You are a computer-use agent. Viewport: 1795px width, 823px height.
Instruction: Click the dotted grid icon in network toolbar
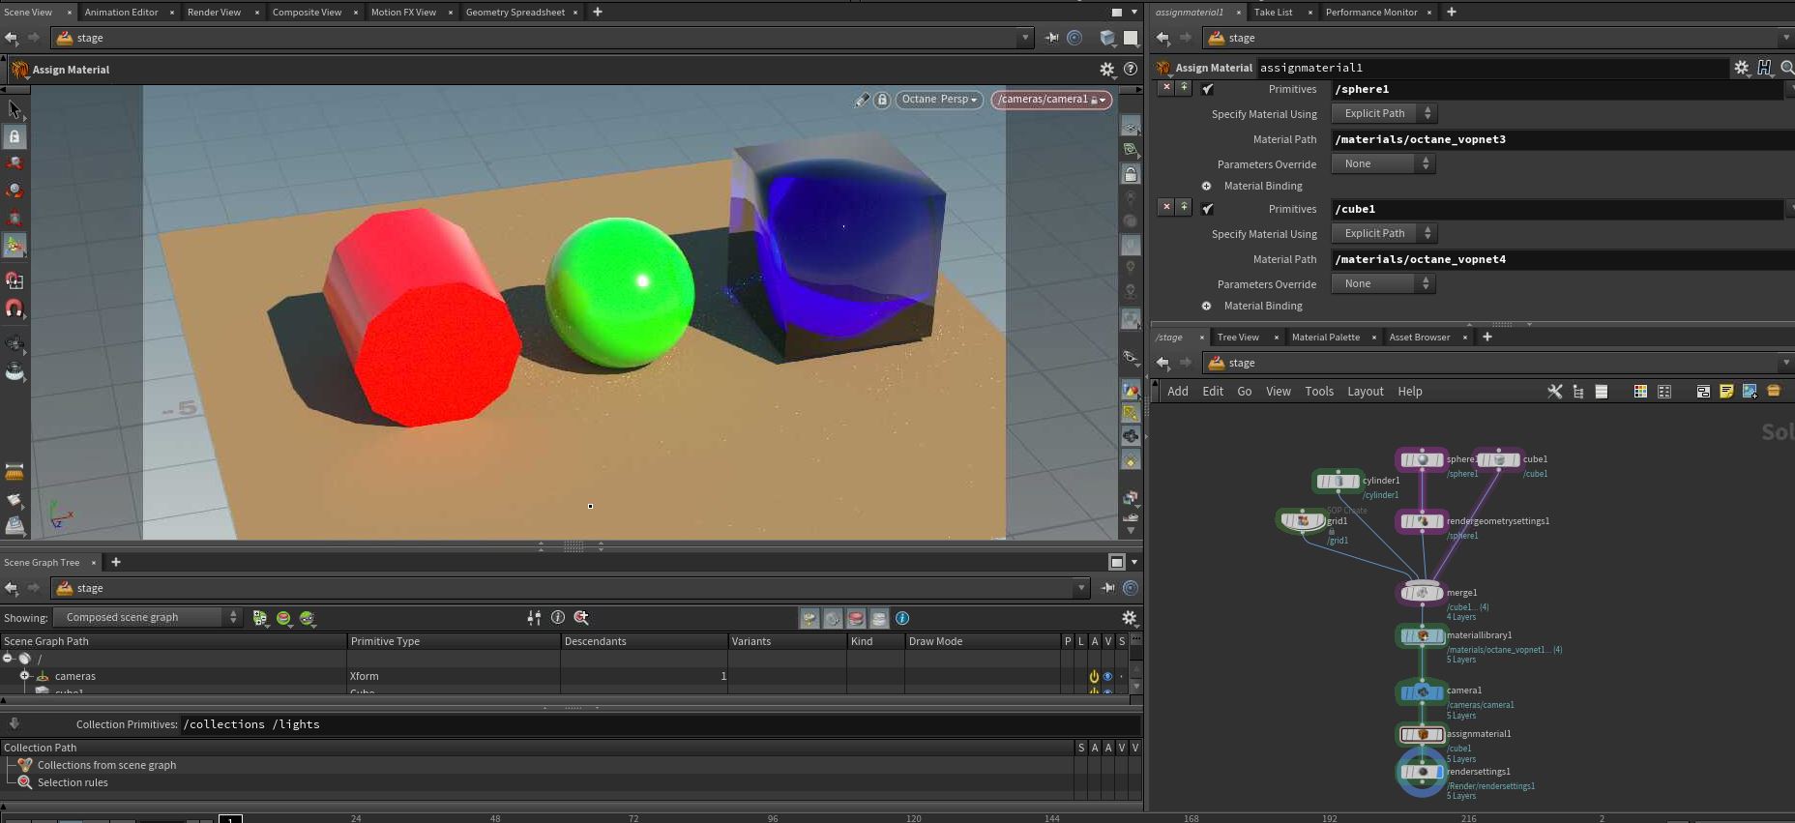tap(1664, 392)
